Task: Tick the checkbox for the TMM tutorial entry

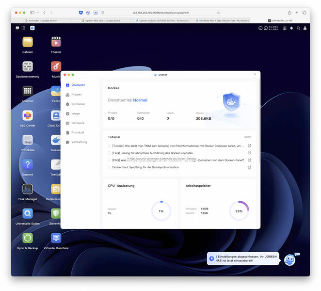Action: pos(110,145)
